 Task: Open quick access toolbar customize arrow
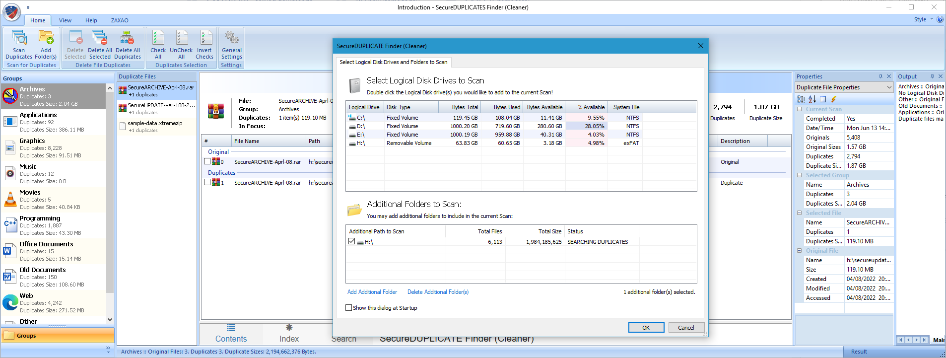[x=28, y=7]
